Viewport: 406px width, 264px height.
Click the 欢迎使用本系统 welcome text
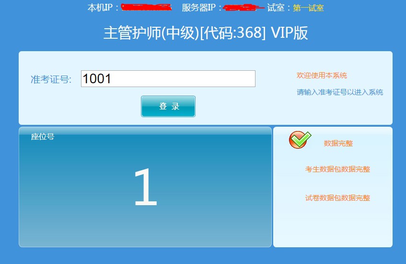[322, 76]
